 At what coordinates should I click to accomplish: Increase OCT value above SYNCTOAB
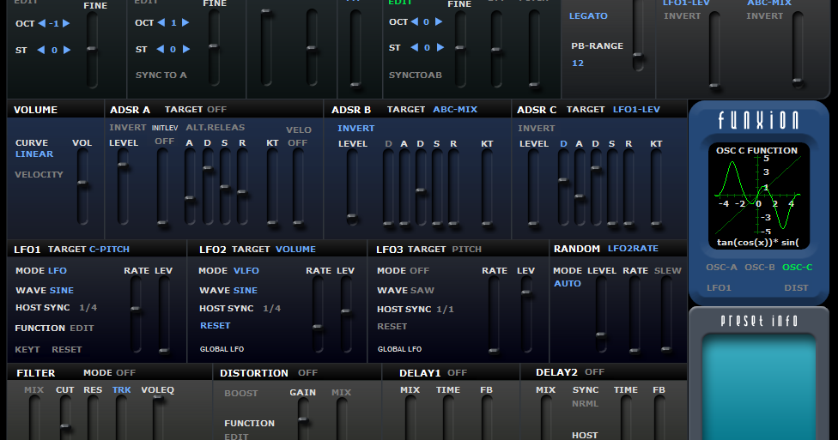tap(439, 22)
